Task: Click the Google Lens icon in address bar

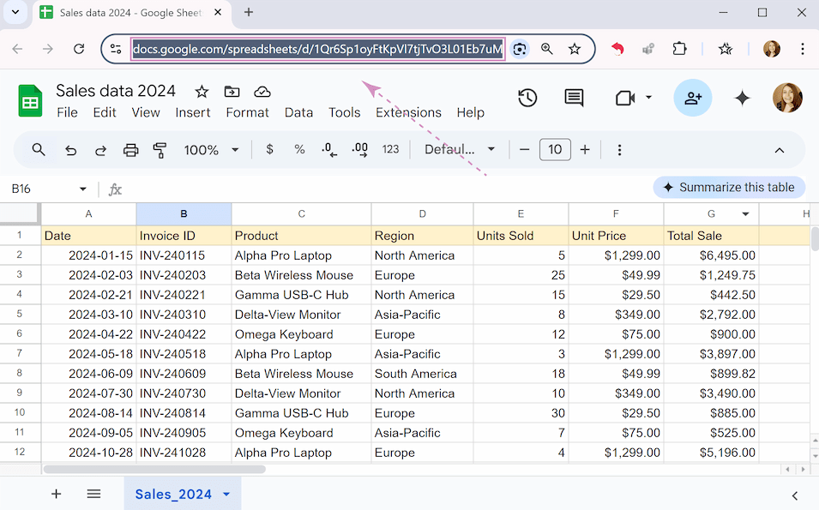Action: (x=519, y=49)
